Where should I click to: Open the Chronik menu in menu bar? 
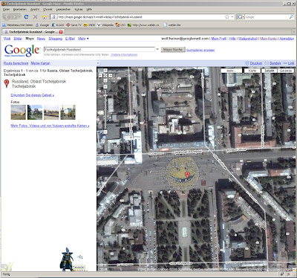(48, 9)
